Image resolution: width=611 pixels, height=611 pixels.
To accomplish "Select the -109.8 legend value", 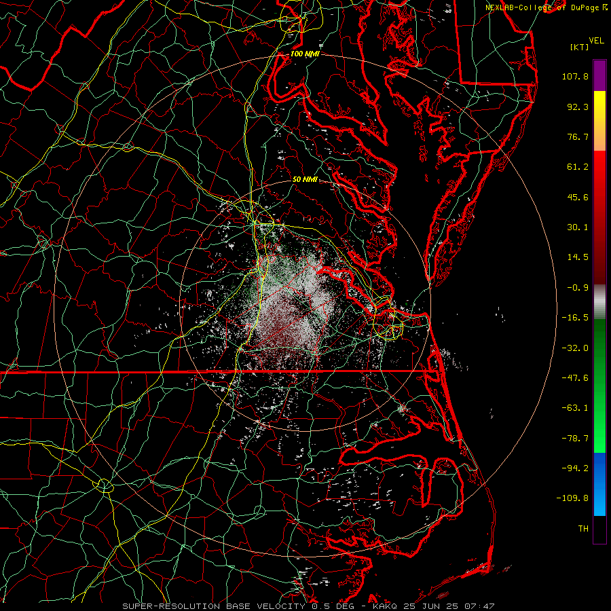I will (x=572, y=498).
